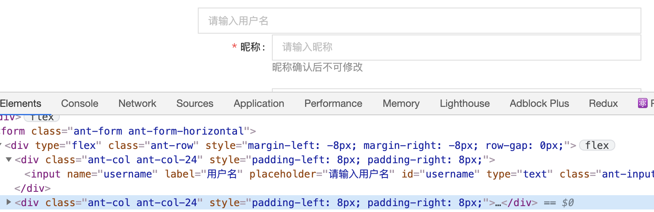Open the Network tab
This screenshot has height=212, width=654.
[x=137, y=103]
